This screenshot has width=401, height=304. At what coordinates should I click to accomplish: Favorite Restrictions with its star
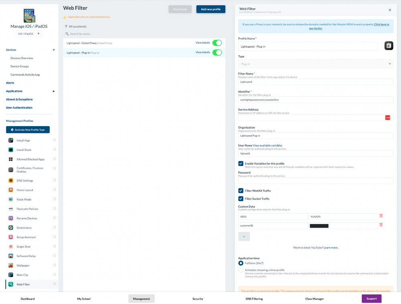click(55, 227)
